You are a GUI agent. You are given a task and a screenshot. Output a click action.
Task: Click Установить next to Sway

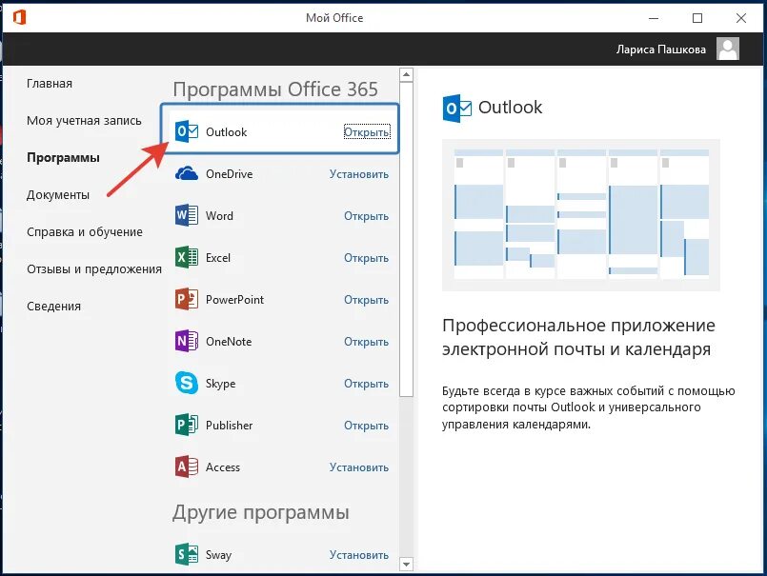pos(359,555)
